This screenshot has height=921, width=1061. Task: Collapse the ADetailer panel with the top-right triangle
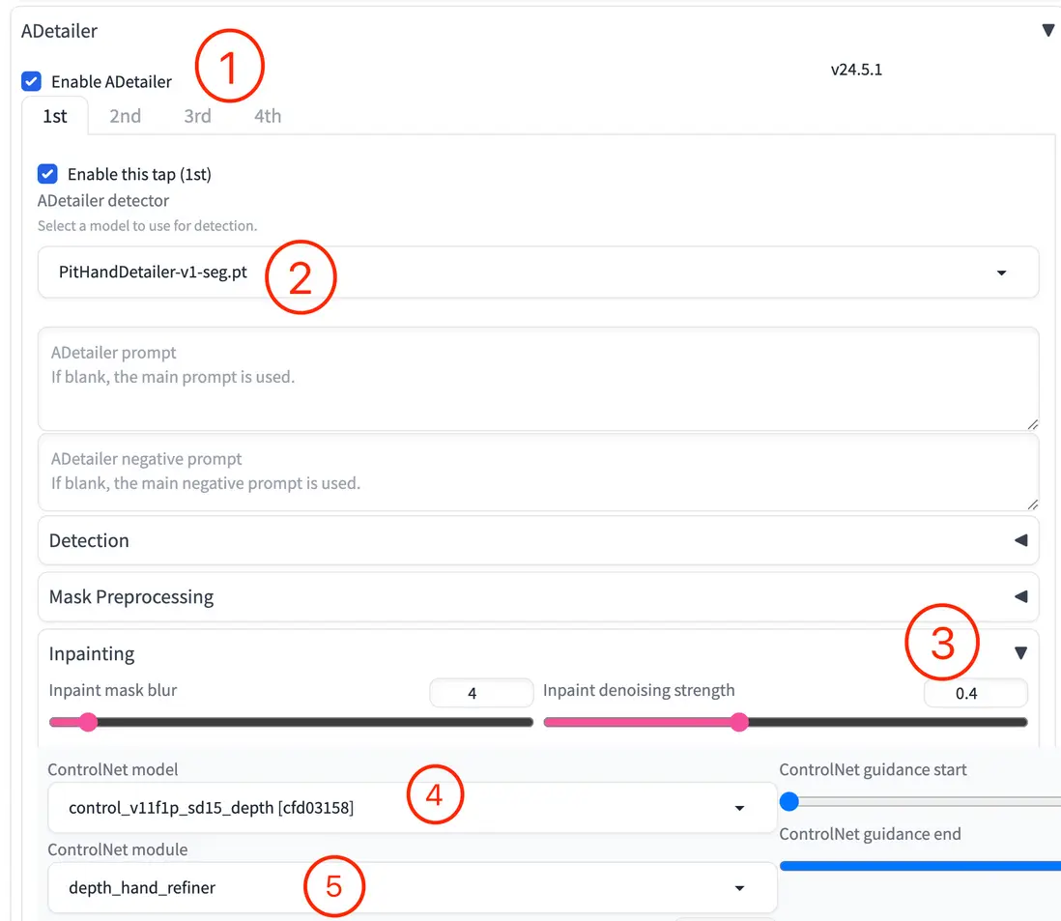click(1047, 30)
